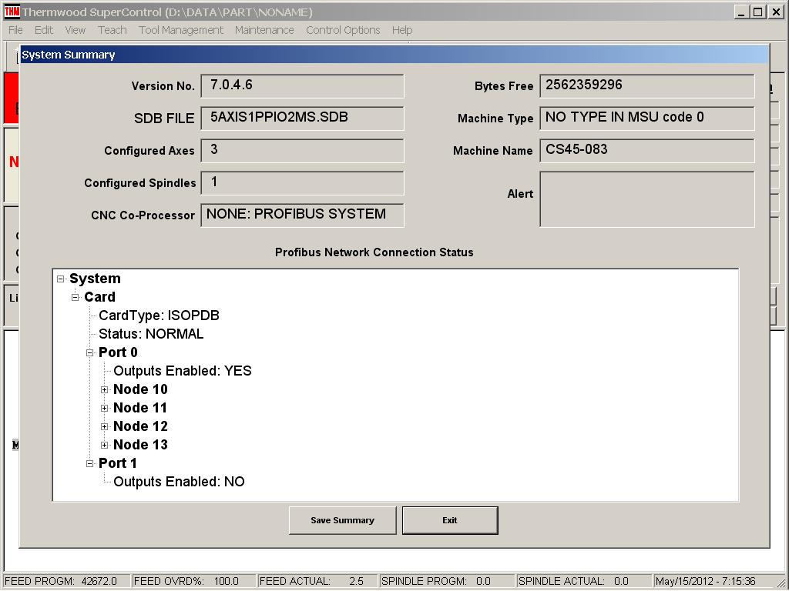Click the Thermwood THM title bar icon

[x=12, y=12]
